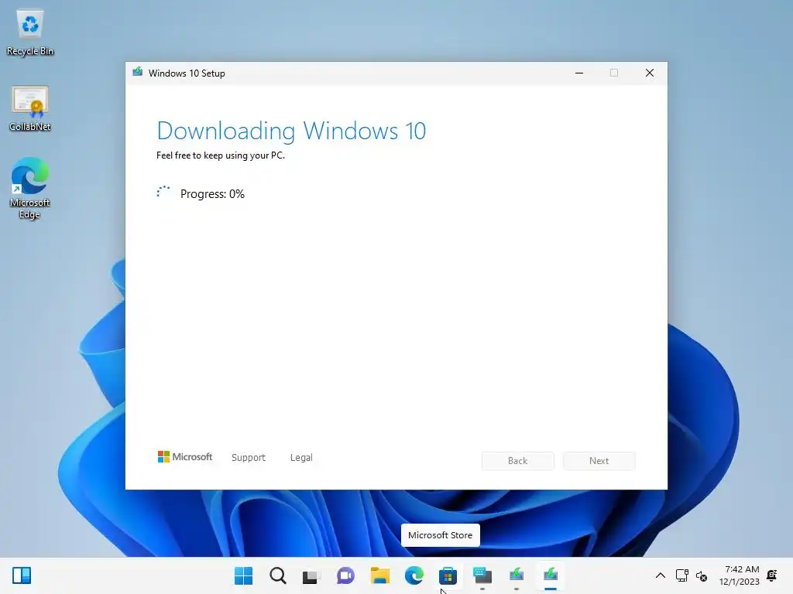The width and height of the screenshot is (793, 594).
Task: Click the Next button
Action: click(x=599, y=461)
